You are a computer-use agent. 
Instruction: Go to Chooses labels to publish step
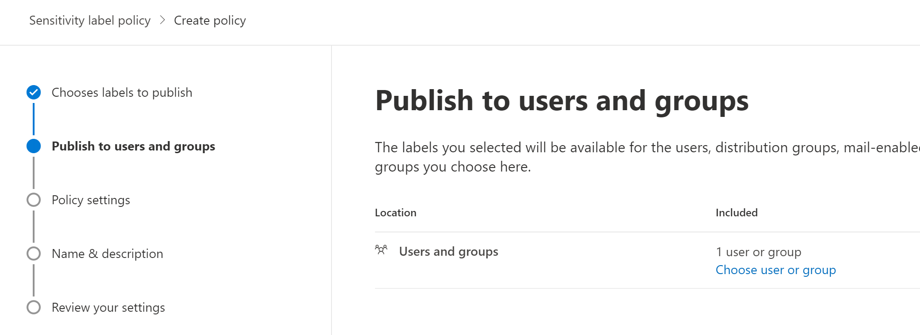click(122, 93)
